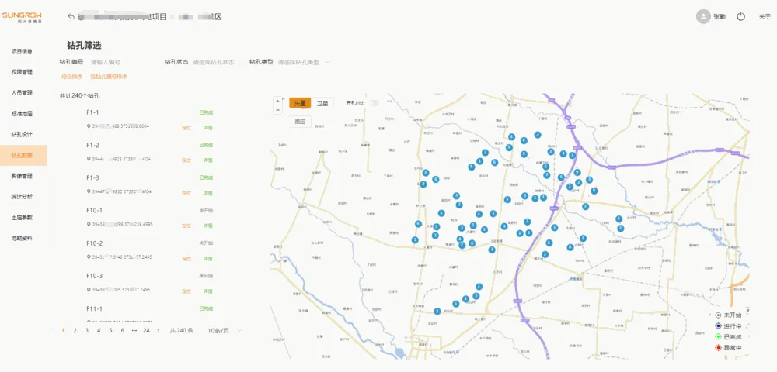Go to pagination page 6
This screenshot has height=372, width=777.
tap(123, 330)
